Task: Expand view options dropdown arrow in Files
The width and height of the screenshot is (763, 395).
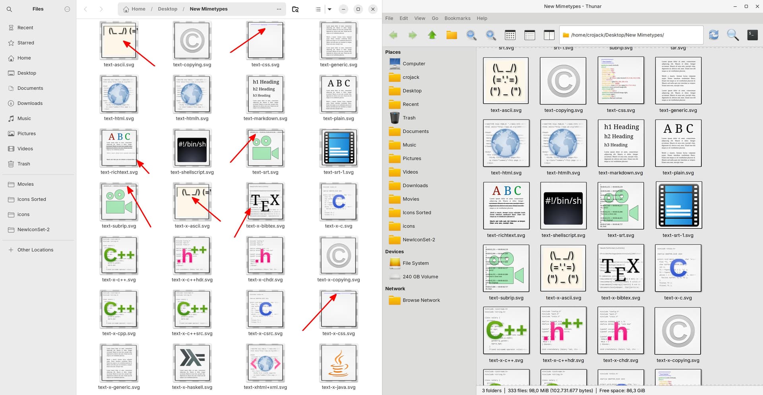Action: (x=329, y=9)
